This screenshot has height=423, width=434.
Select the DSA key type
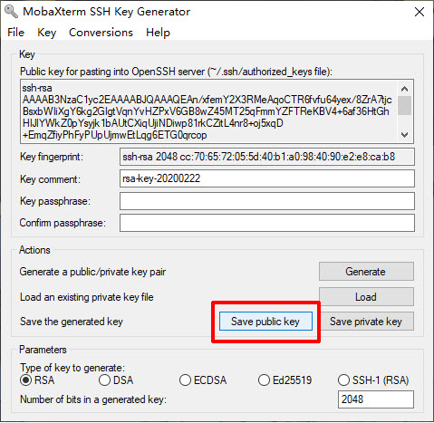(116, 380)
